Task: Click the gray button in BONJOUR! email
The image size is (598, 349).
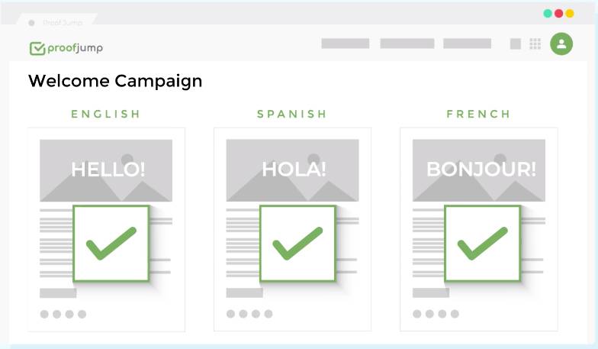Action: pos(431,293)
